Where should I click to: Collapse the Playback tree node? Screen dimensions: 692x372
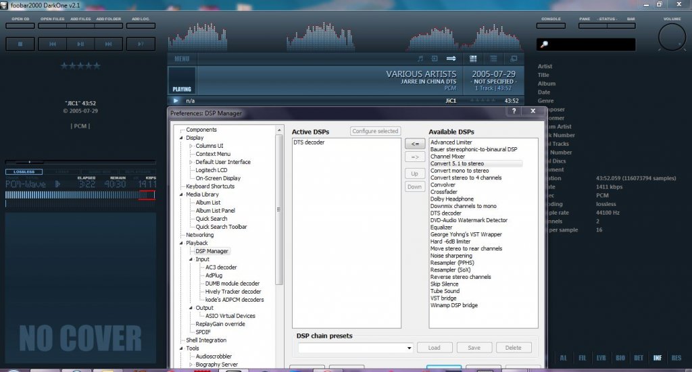pyautogui.click(x=181, y=243)
